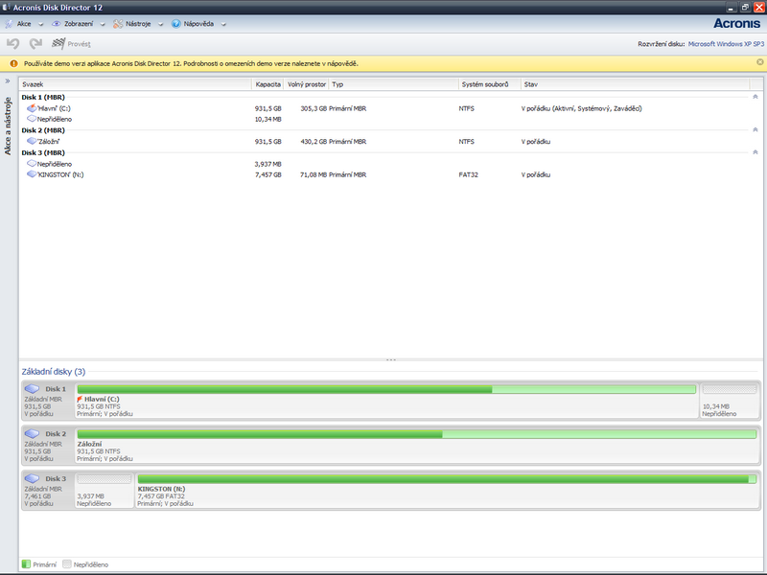767x575 pixels.
Task: Collapse the Disk 2 (MBR) group
Action: [755, 129]
